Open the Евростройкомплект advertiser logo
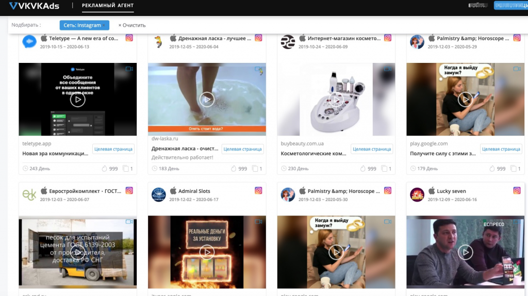Image resolution: width=528 pixels, height=296 pixels. (x=29, y=194)
